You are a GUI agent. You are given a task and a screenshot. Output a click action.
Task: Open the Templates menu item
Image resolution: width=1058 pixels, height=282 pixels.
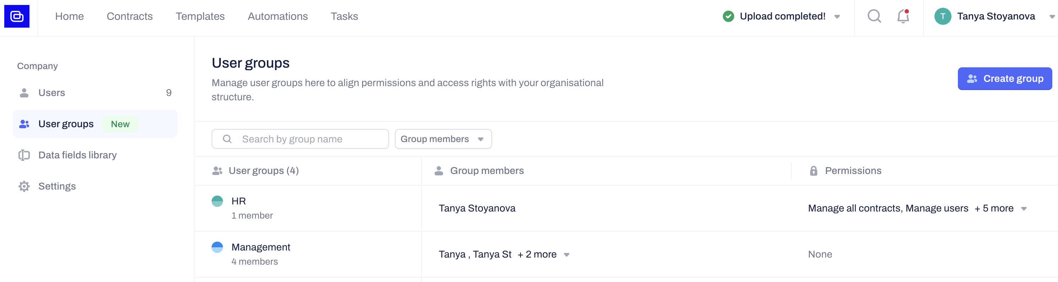pyautogui.click(x=200, y=16)
